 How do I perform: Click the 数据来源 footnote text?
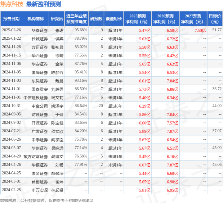(47, 201)
